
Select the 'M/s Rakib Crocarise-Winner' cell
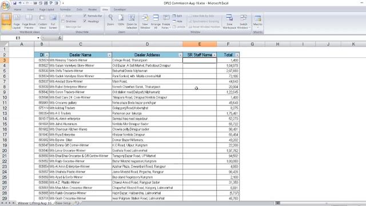(x=80, y=193)
